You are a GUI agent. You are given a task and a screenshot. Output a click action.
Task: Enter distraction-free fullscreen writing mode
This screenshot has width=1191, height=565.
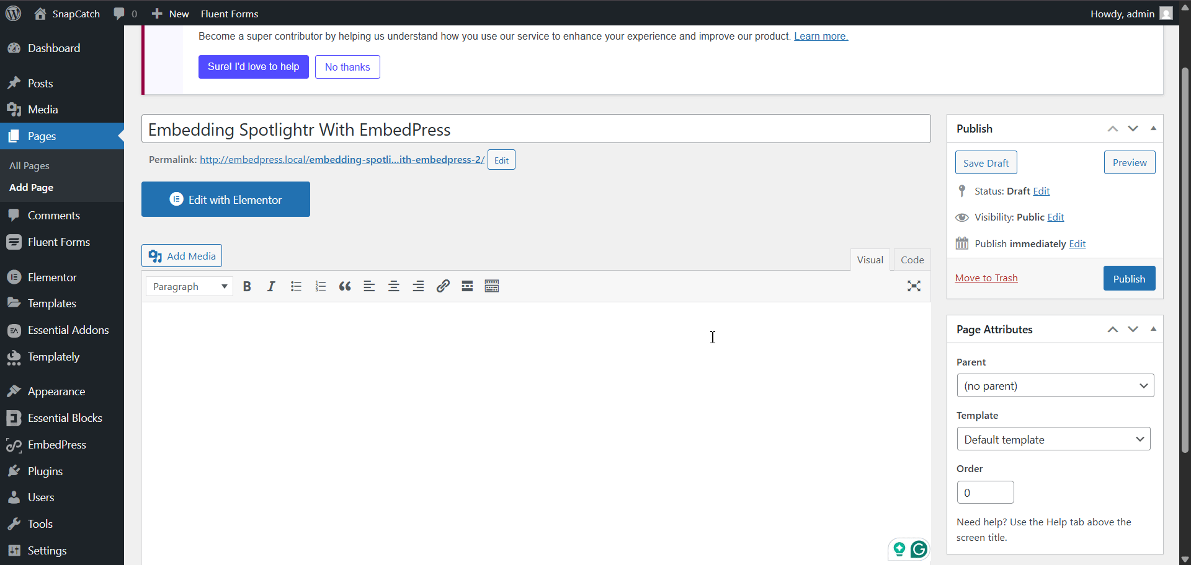point(914,286)
